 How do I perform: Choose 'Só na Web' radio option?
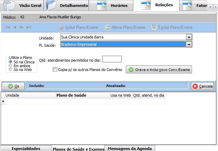click(10, 69)
